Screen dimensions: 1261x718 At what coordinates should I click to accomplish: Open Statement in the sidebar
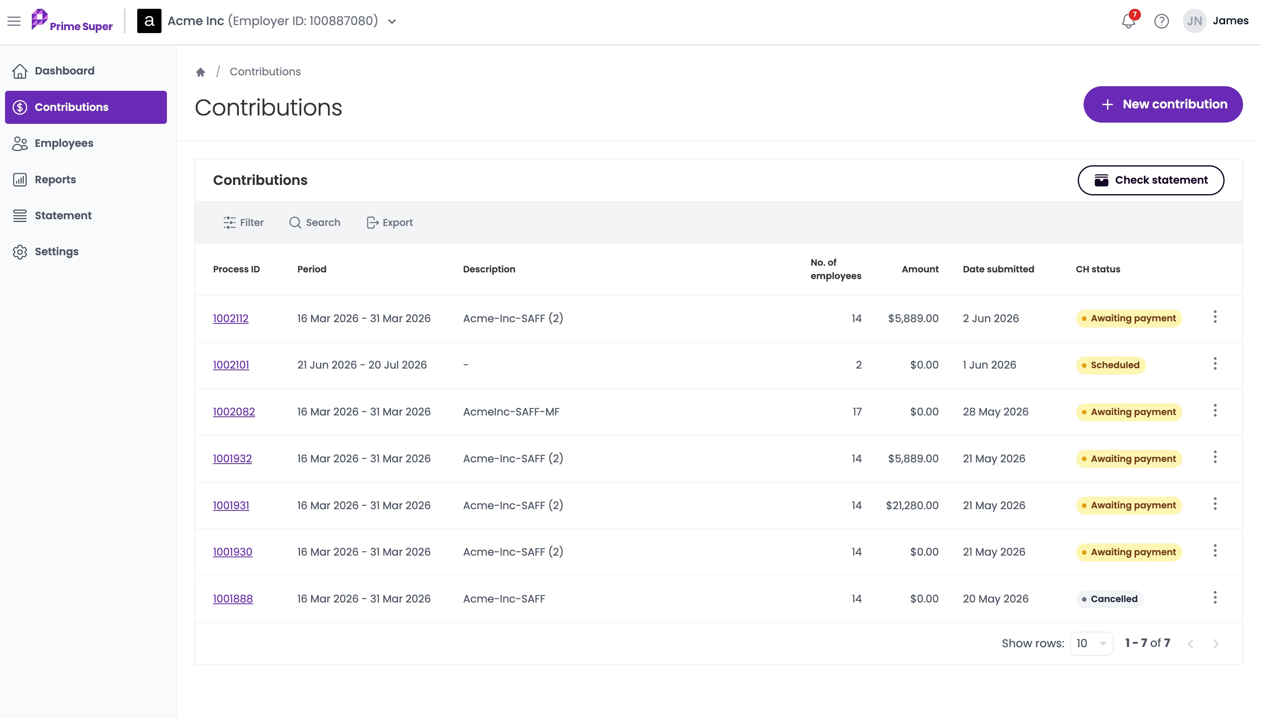pos(86,215)
